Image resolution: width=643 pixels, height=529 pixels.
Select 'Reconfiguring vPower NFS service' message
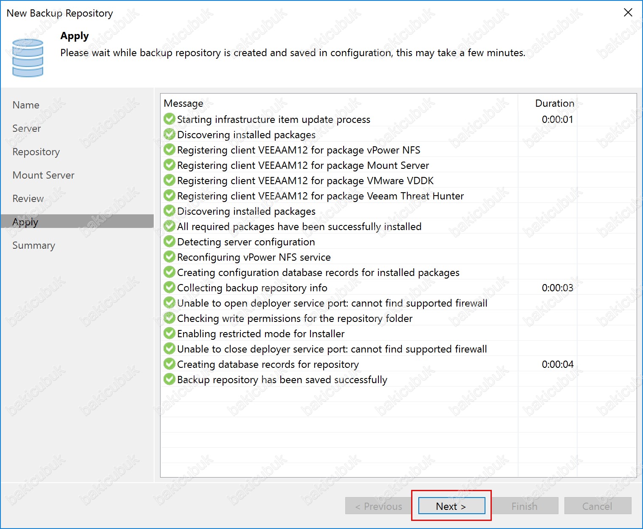(x=254, y=257)
